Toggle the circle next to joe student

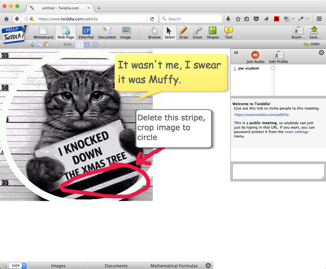tap(272, 68)
